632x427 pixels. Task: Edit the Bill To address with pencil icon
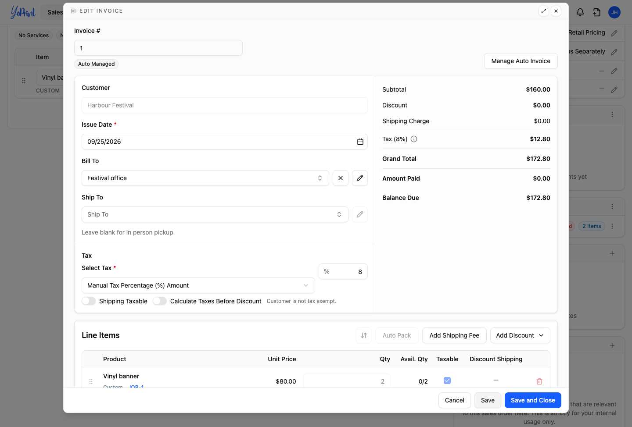pos(360,178)
